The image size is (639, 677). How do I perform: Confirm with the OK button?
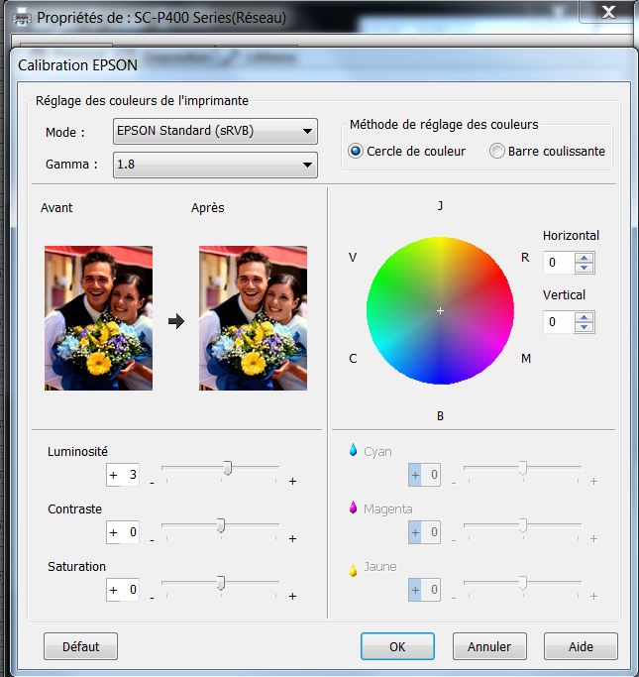[x=397, y=646]
